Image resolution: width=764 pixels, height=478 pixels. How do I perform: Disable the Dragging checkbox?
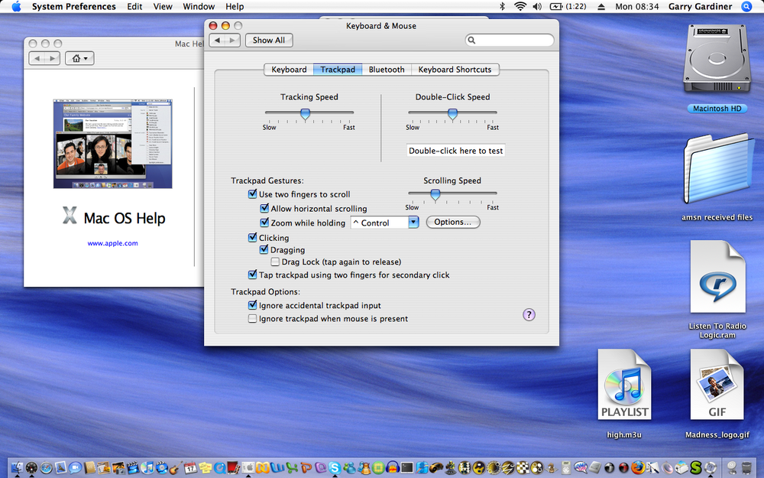click(264, 249)
